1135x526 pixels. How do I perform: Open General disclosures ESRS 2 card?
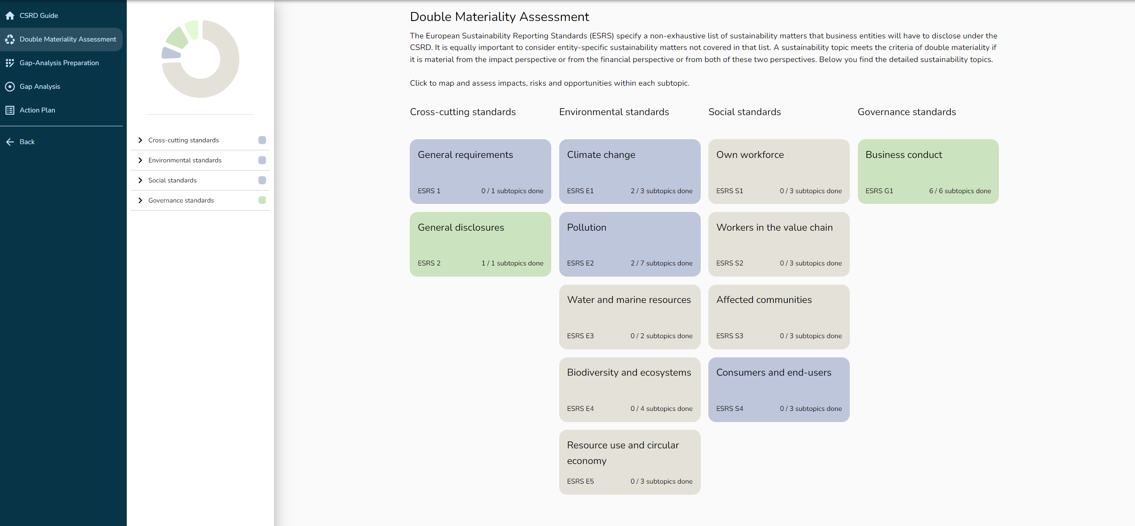click(x=480, y=244)
